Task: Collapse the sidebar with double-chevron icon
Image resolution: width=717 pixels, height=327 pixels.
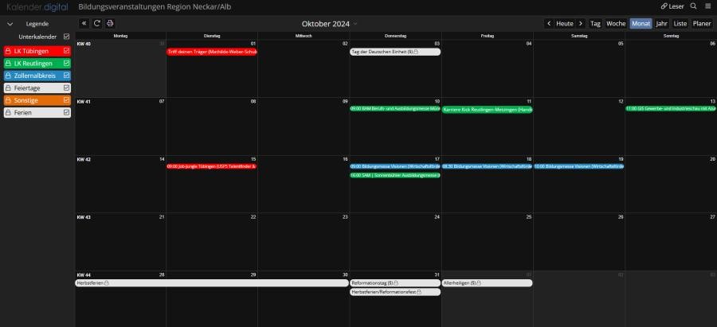Action: pyautogui.click(x=84, y=24)
